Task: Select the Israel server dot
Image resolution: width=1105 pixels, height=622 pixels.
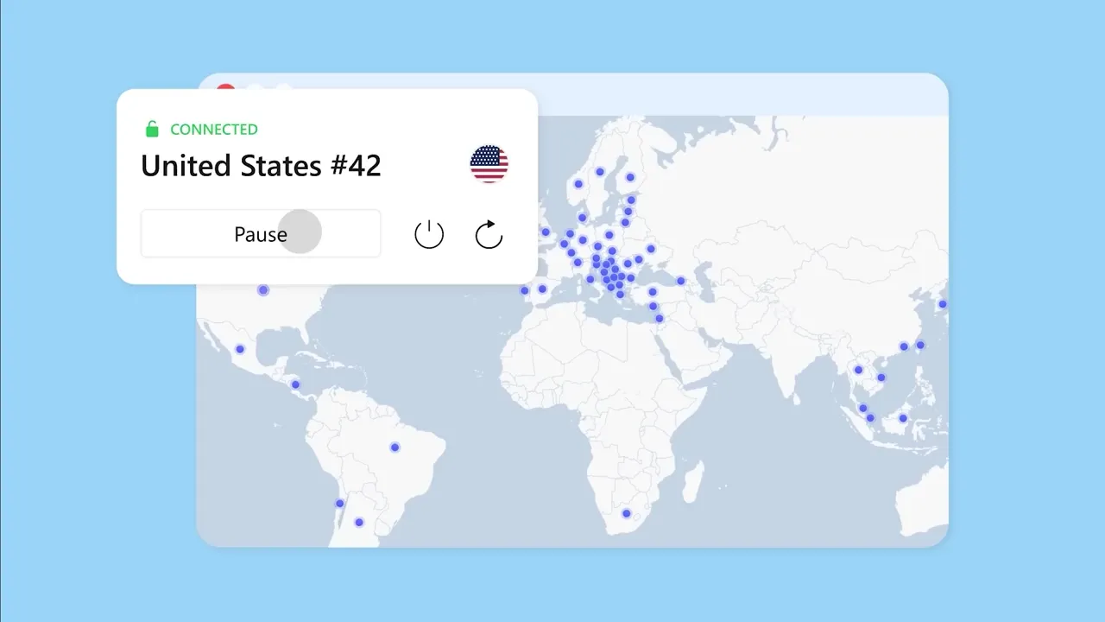Action: 660,319
